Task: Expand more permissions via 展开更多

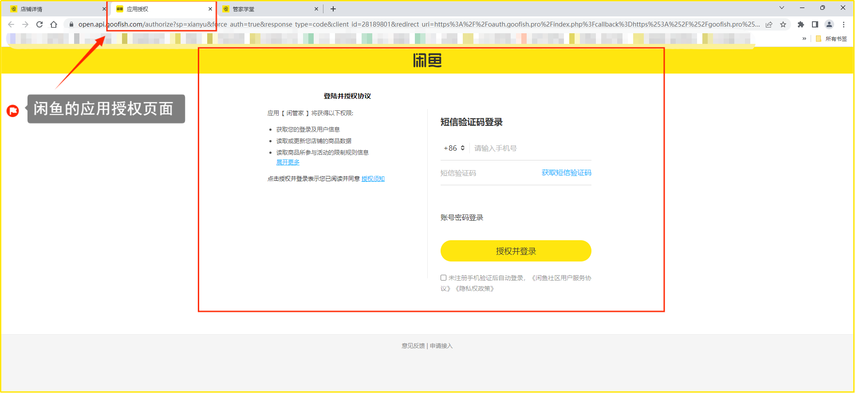Action: pyautogui.click(x=288, y=162)
